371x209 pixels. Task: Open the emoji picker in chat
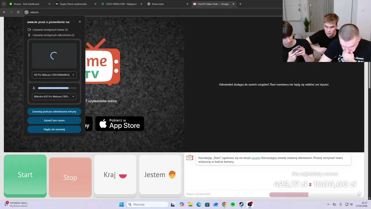tap(359, 194)
